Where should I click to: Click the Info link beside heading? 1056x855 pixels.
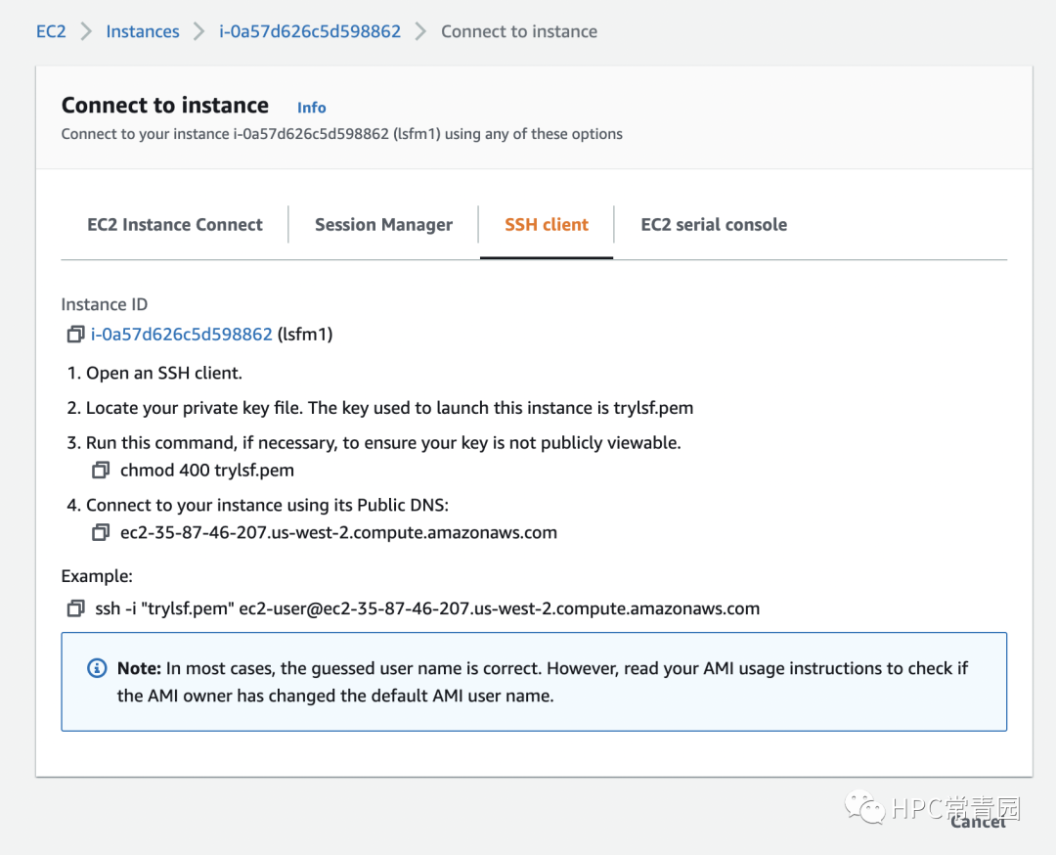click(x=312, y=108)
